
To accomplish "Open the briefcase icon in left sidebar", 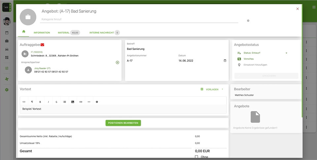I will coord(7,41).
